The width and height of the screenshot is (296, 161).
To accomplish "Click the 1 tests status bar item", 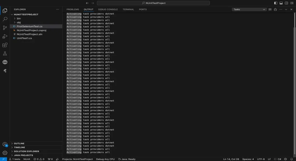I will pos(15,159).
